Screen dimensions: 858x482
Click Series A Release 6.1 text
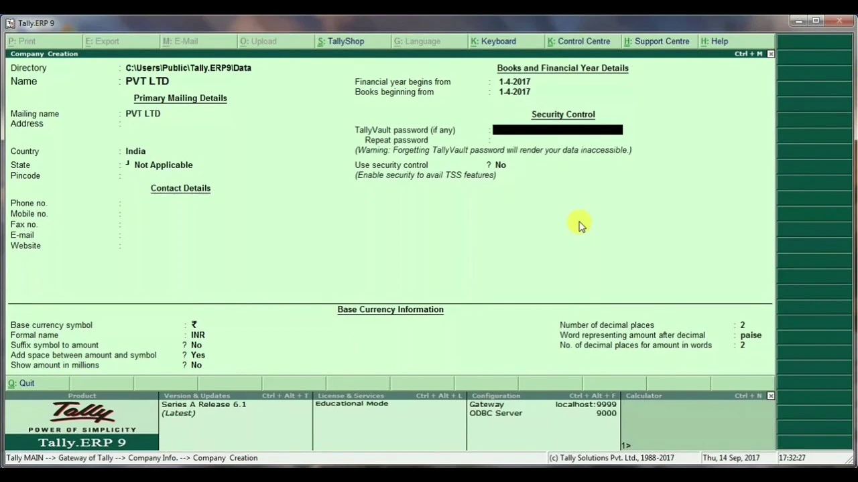pyautogui.click(x=204, y=404)
